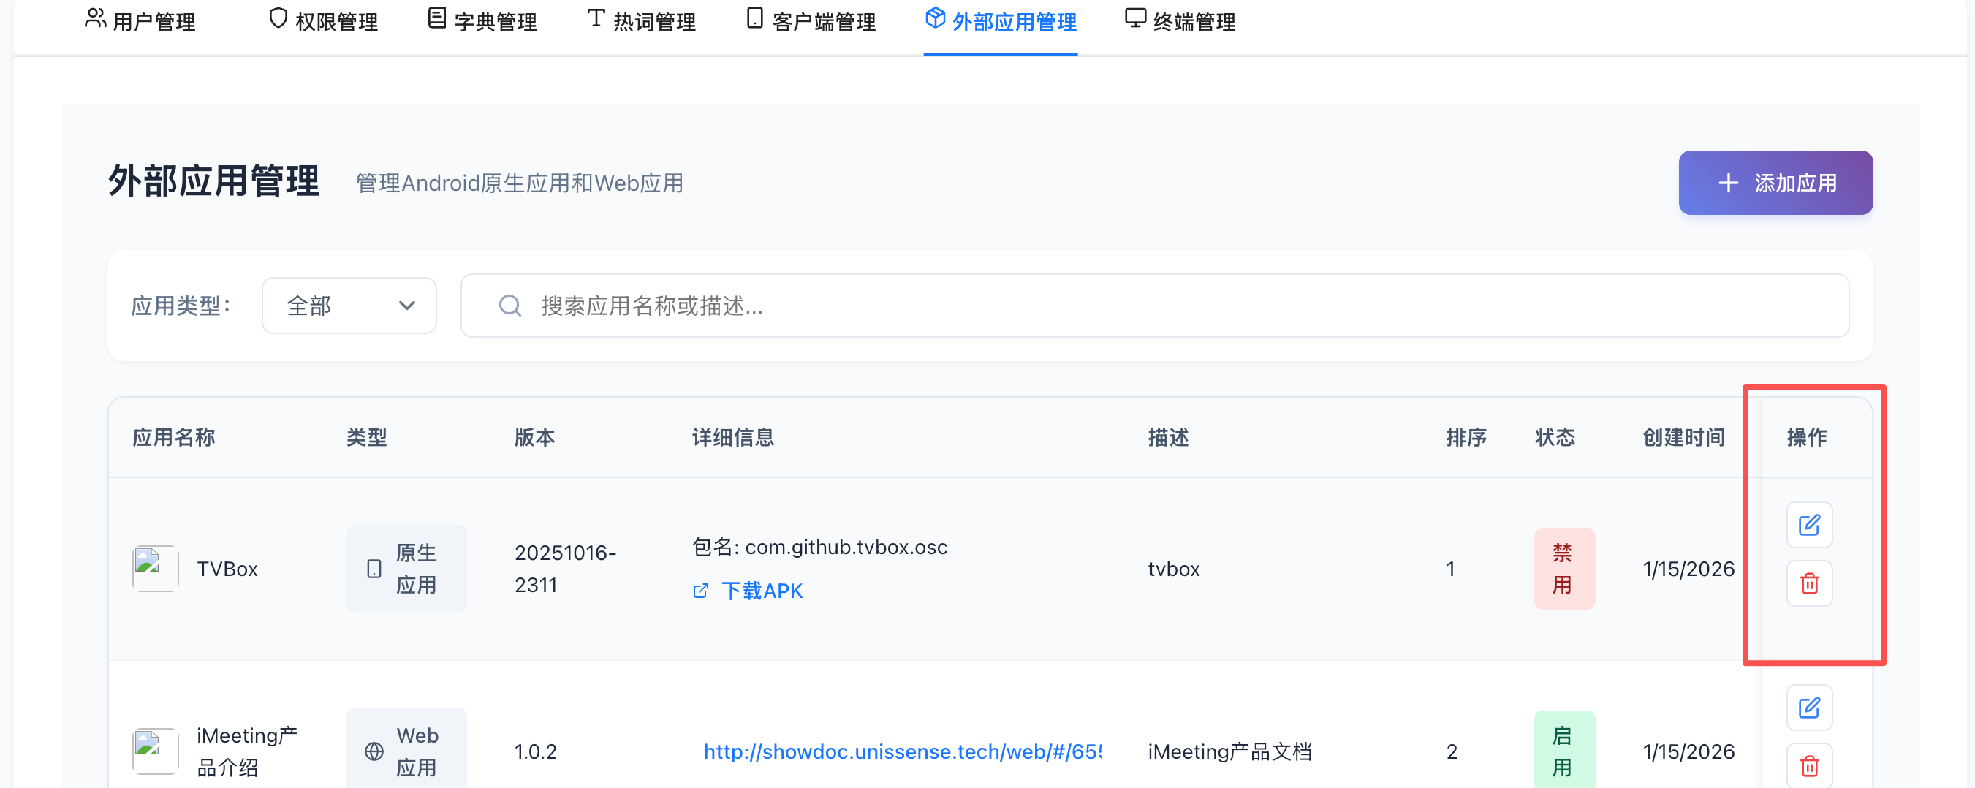This screenshot has width=1975, height=788.
Task: Click edit icon for TVBox row
Action: click(x=1808, y=525)
